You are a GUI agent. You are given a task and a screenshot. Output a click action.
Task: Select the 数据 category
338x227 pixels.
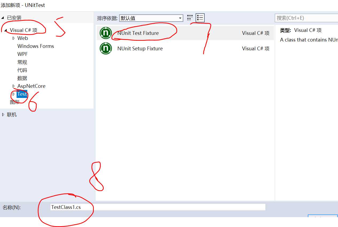click(x=22, y=78)
